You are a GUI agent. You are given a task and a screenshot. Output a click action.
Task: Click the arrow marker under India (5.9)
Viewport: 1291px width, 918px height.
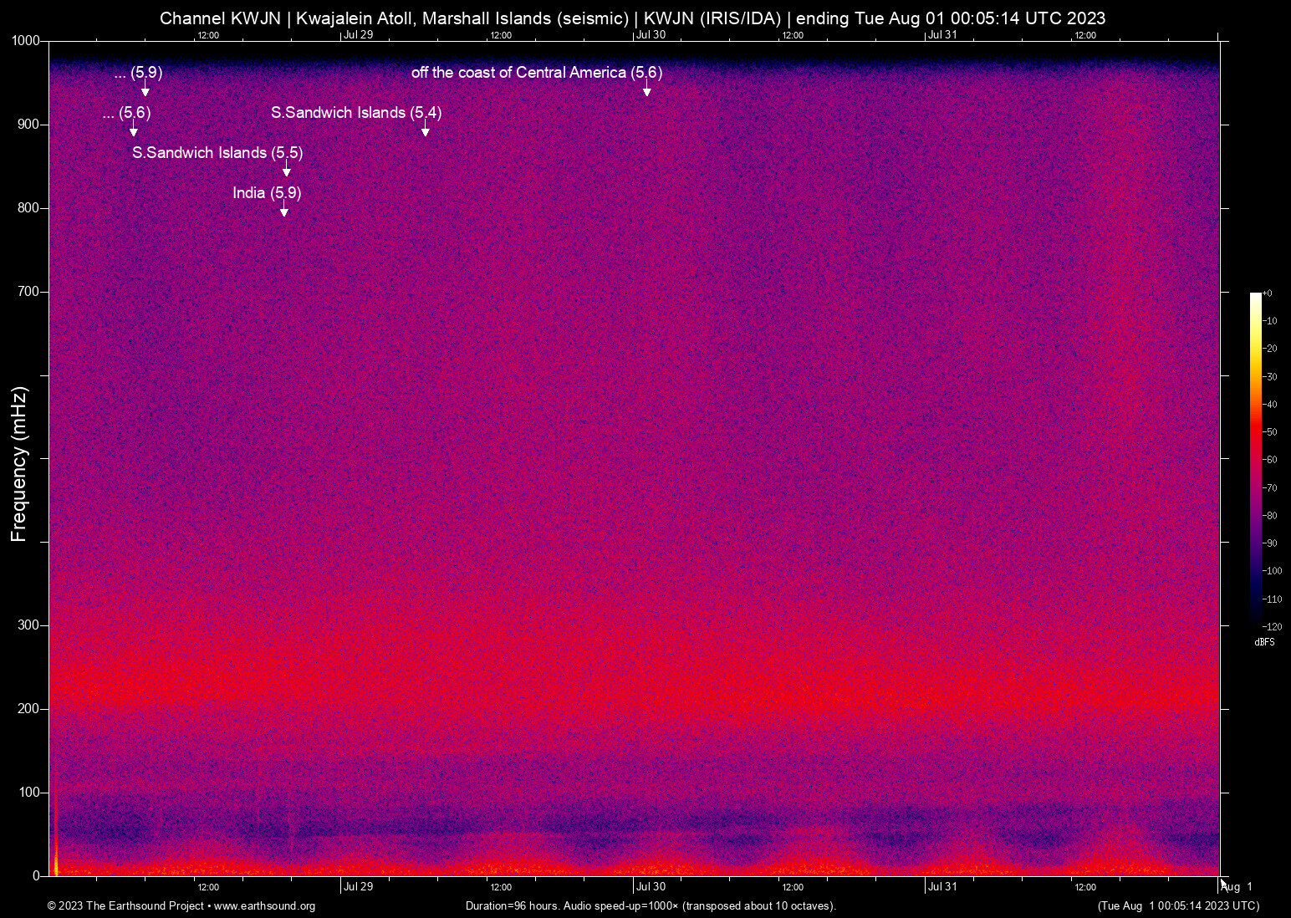coord(284,211)
